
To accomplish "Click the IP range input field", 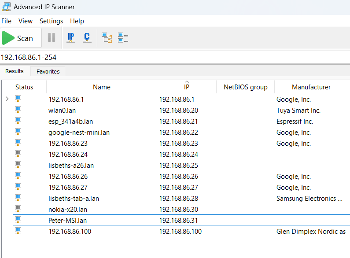I will (175, 57).
